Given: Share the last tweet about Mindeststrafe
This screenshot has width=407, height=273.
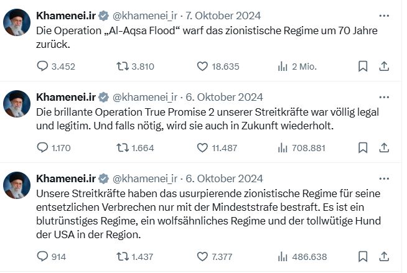Looking at the screenshot, I should click(384, 256).
